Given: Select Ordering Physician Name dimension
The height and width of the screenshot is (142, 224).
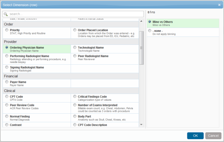Looking at the screenshot, I should tap(7, 48).
